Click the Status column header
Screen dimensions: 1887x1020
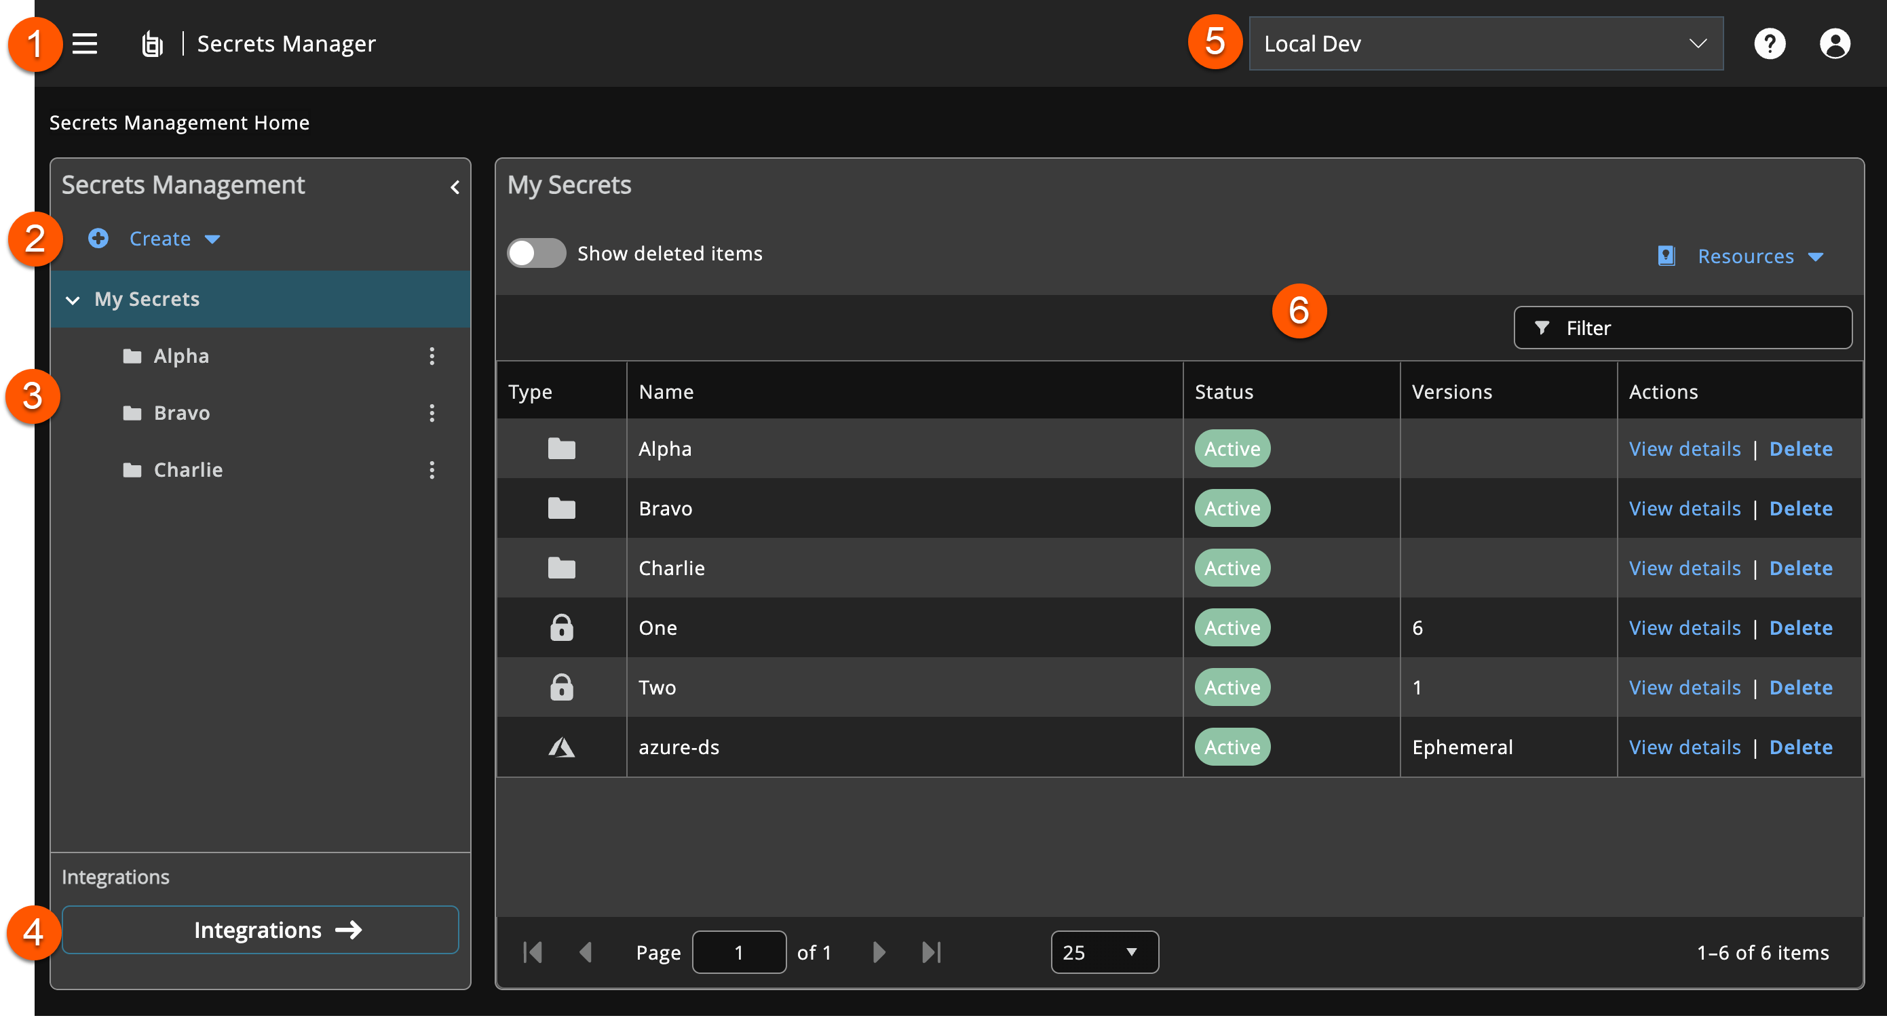point(1291,391)
